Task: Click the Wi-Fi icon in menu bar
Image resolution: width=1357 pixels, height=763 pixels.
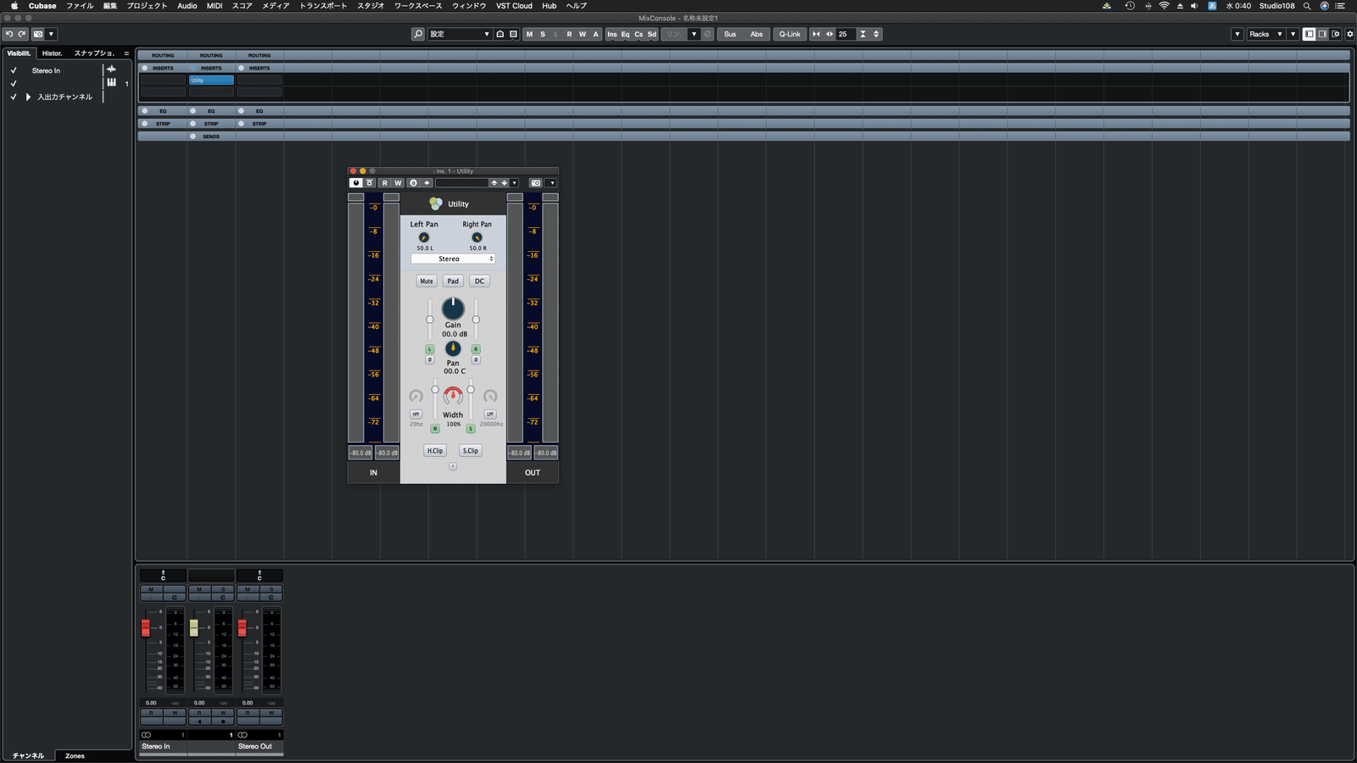Action: [1164, 6]
